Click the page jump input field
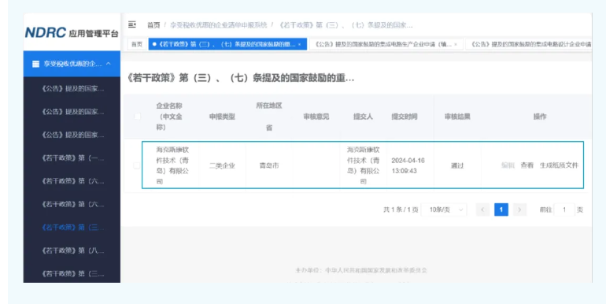 tap(564, 209)
